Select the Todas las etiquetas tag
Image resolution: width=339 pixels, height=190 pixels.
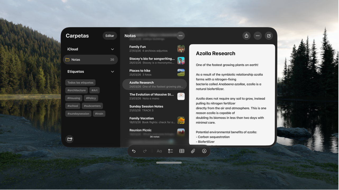pos(80,82)
